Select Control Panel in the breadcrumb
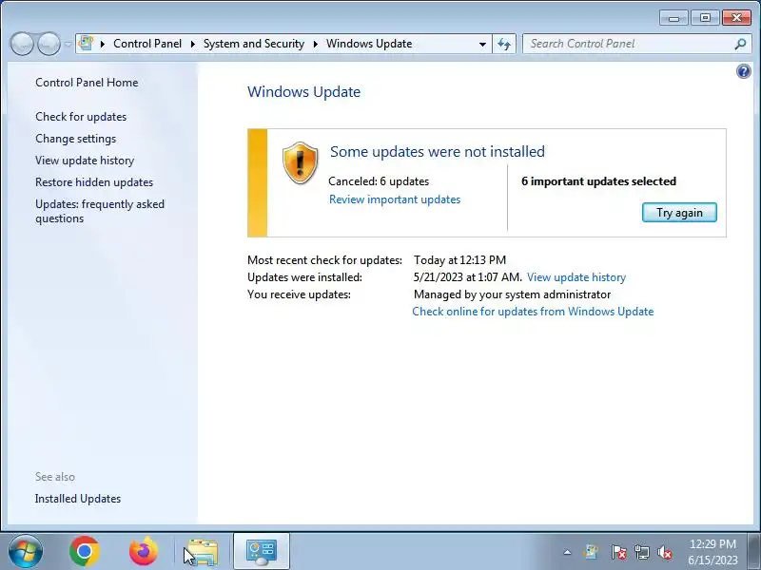The height and width of the screenshot is (570, 761). [147, 44]
